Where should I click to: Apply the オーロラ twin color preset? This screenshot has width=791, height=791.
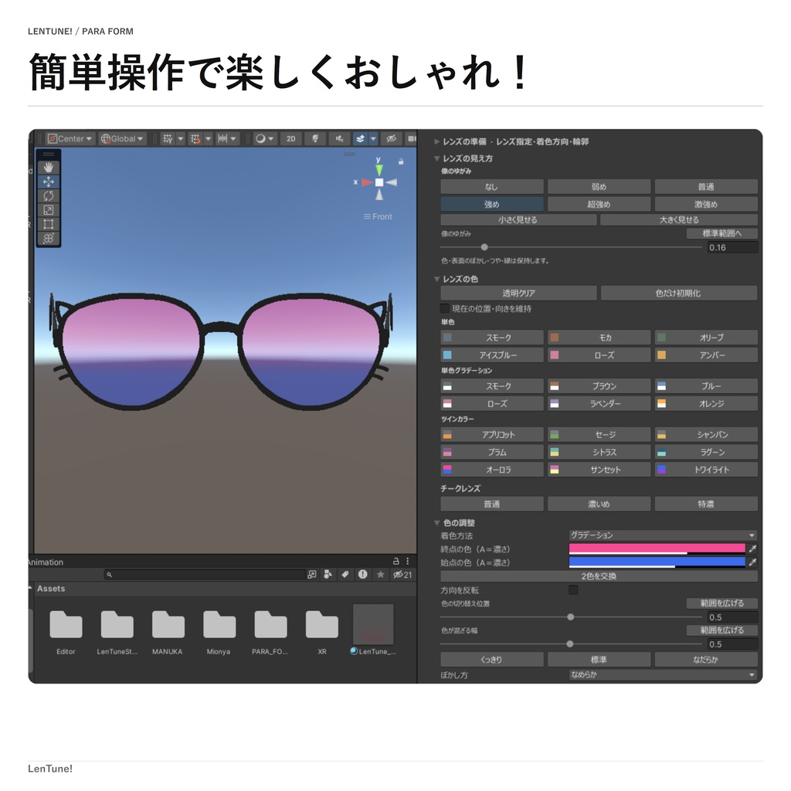click(492, 470)
